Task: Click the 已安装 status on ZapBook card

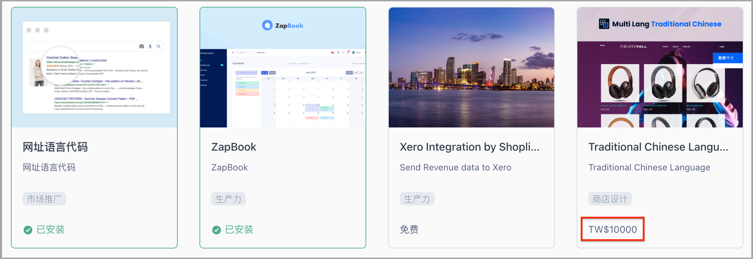Action: click(x=239, y=230)
